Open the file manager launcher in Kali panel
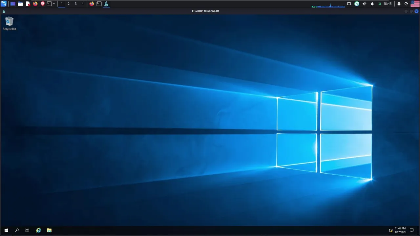Viewport: 420px width, 236px height. pyautogui.click(x=20, y=4)
